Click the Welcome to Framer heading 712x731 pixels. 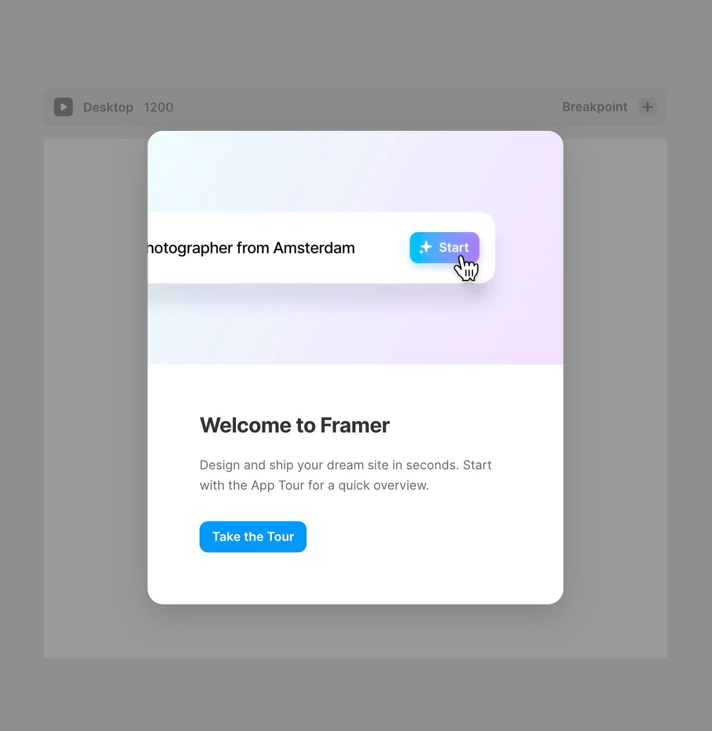(295, 425)
